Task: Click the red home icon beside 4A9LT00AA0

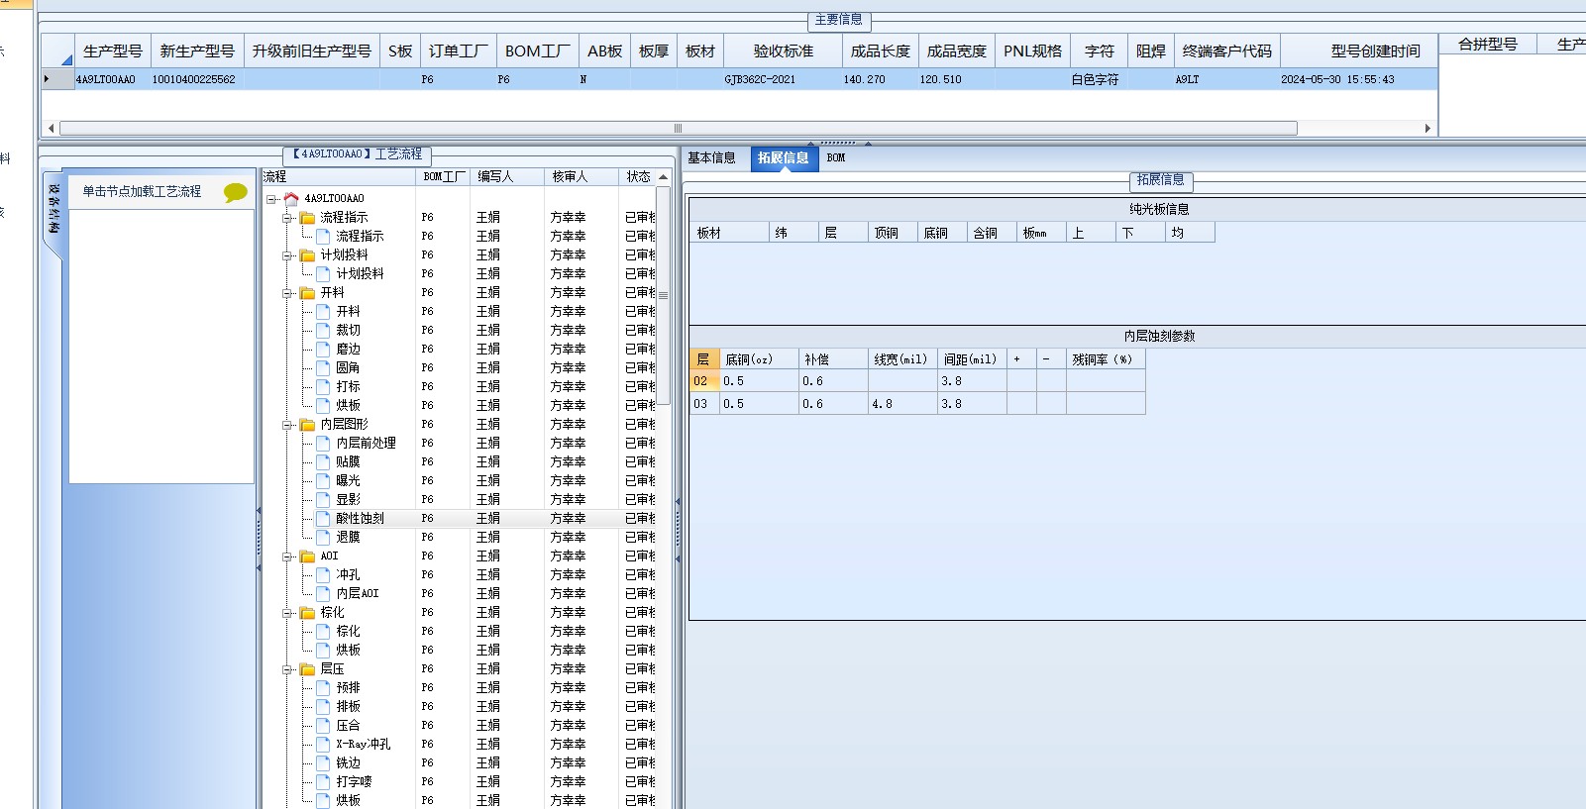Action: click(291, 198)
